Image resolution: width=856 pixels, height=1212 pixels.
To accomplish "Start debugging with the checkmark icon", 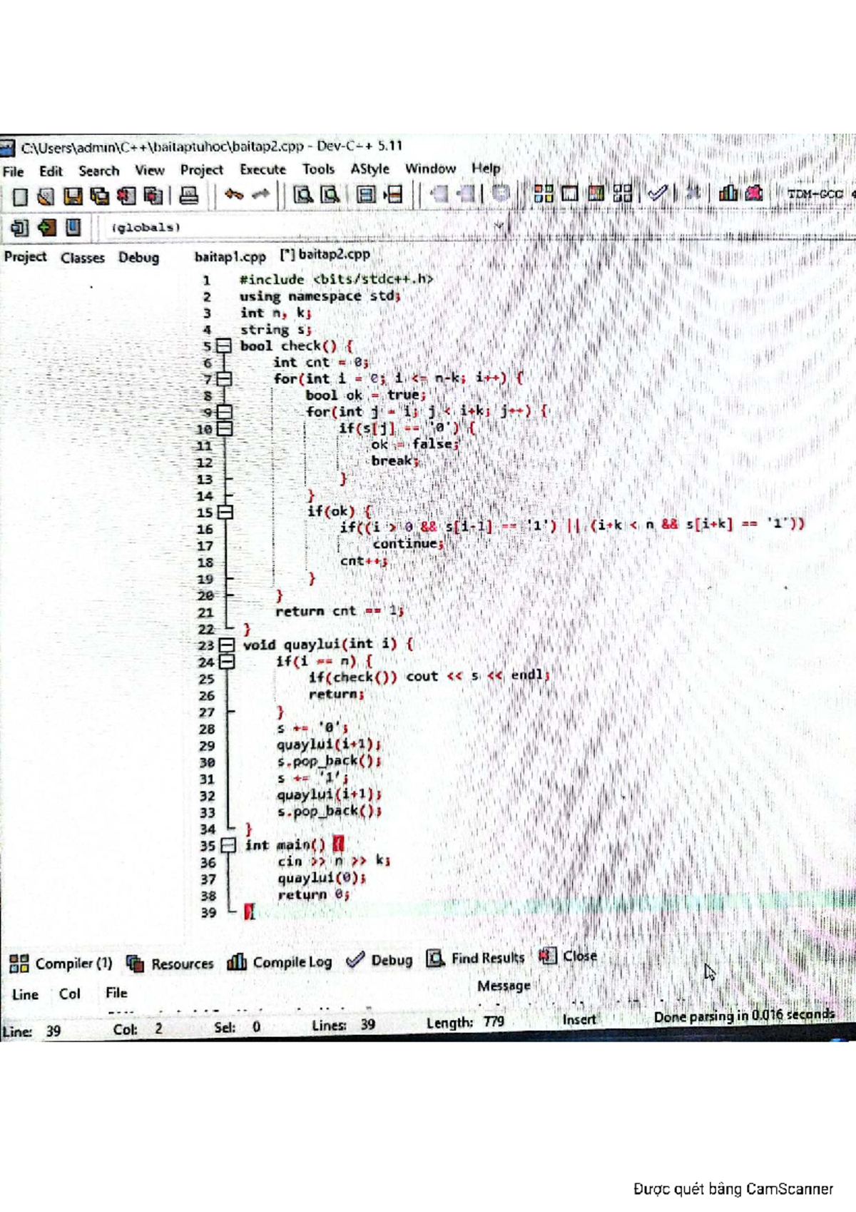I will [657, 192].
